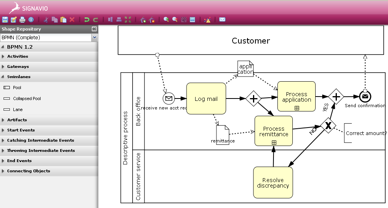Expand the Connecting Objects section
The image size is (388, 208).
tap(28, 171)
